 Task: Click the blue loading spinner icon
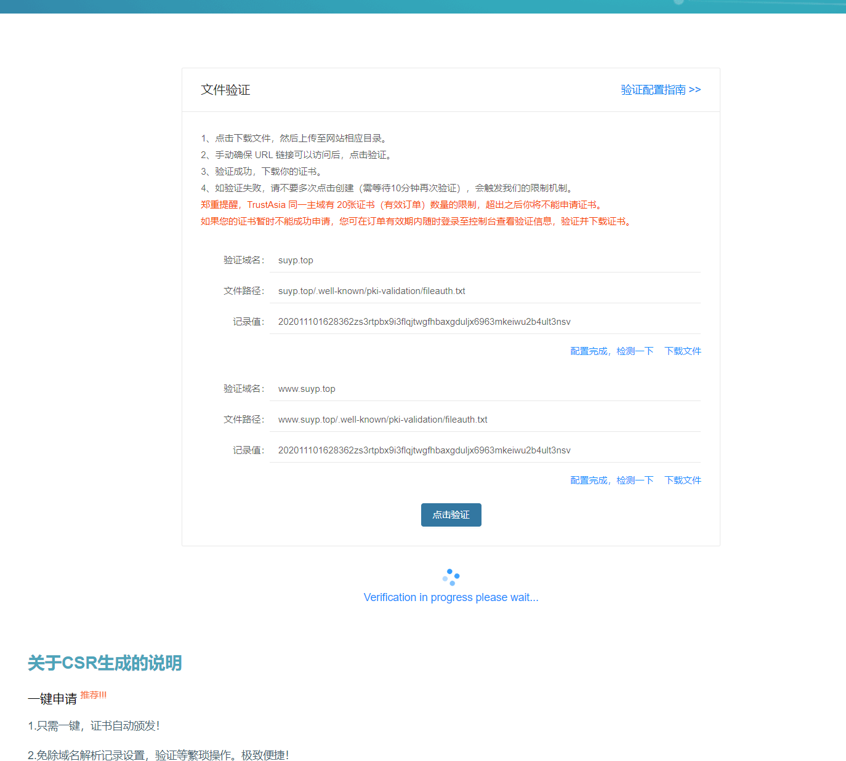pos(451,577)
